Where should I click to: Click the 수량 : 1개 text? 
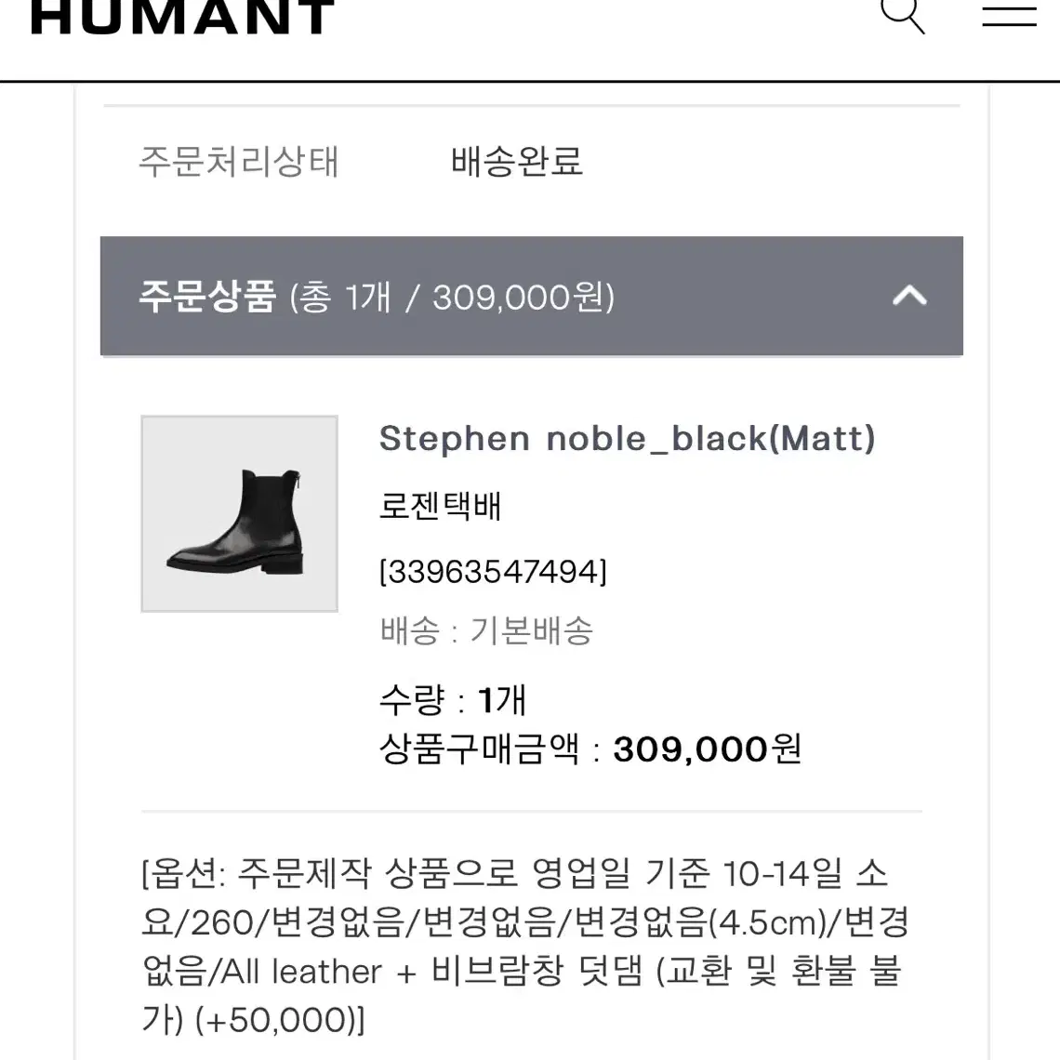(x=452, y=699)
